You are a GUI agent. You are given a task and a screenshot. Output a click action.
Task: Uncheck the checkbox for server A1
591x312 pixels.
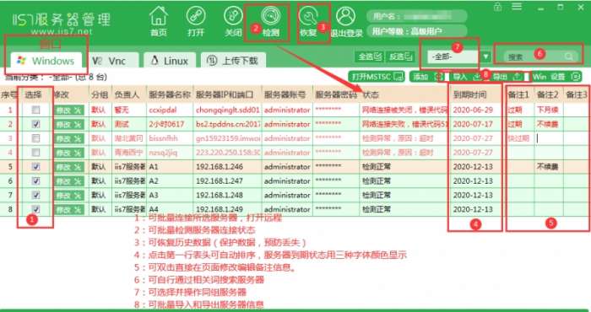pos(35,166)
